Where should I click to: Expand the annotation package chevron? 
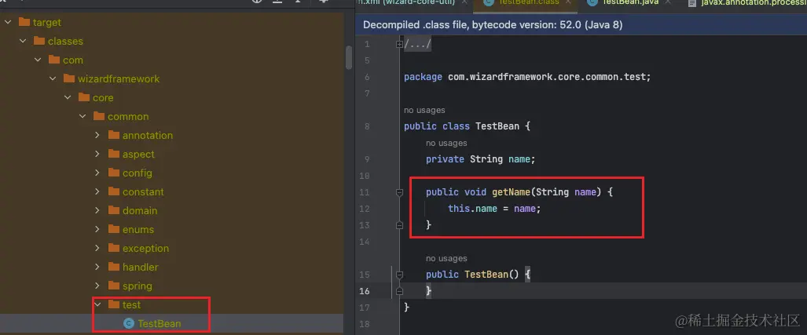pos(97,135)
